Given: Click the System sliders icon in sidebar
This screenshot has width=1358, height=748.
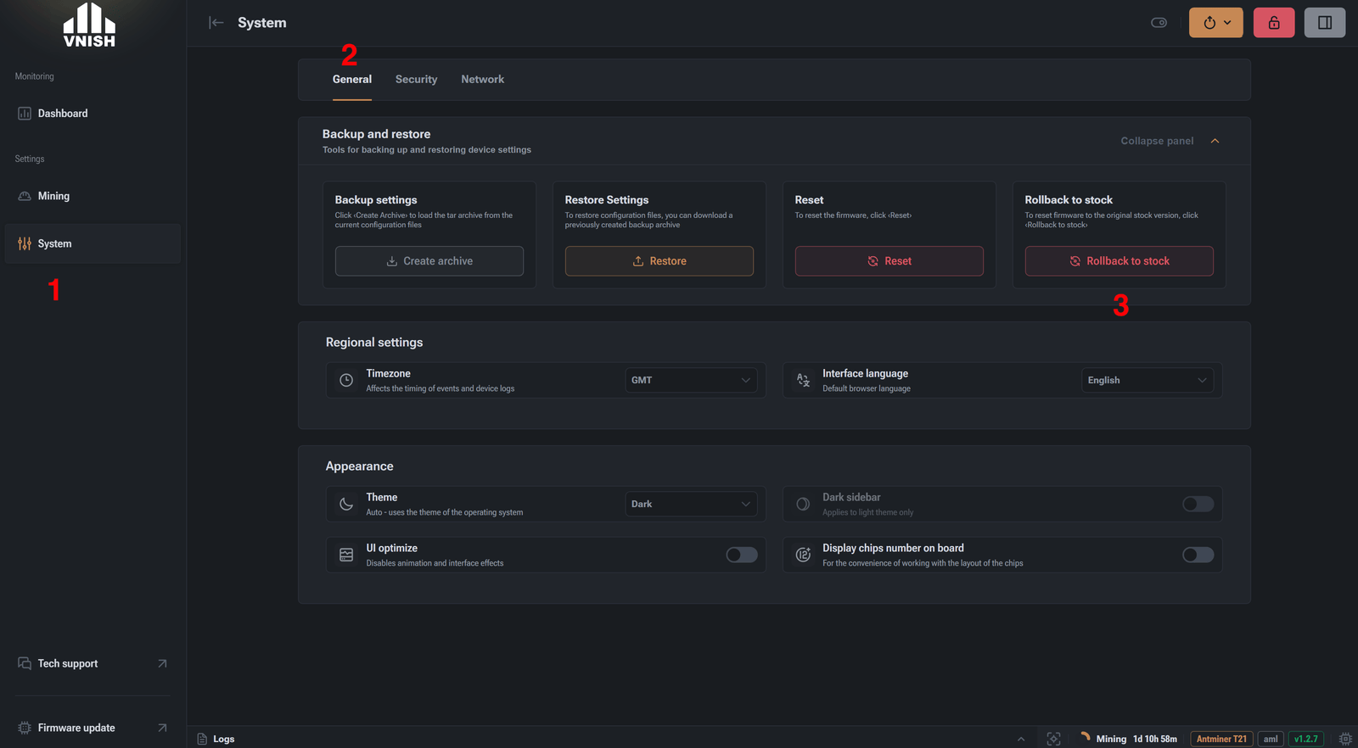Looking at the screenshot, I should [25, 243].
